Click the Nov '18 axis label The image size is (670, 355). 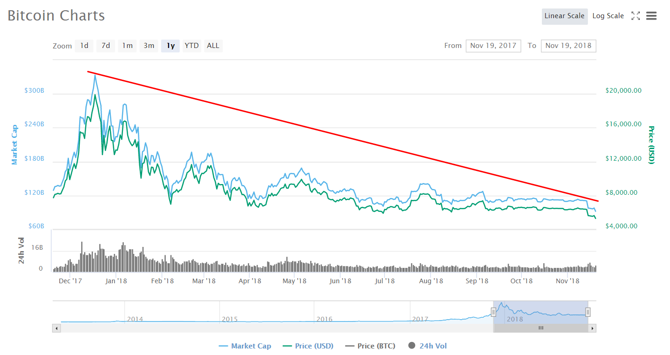coord(567,281)
